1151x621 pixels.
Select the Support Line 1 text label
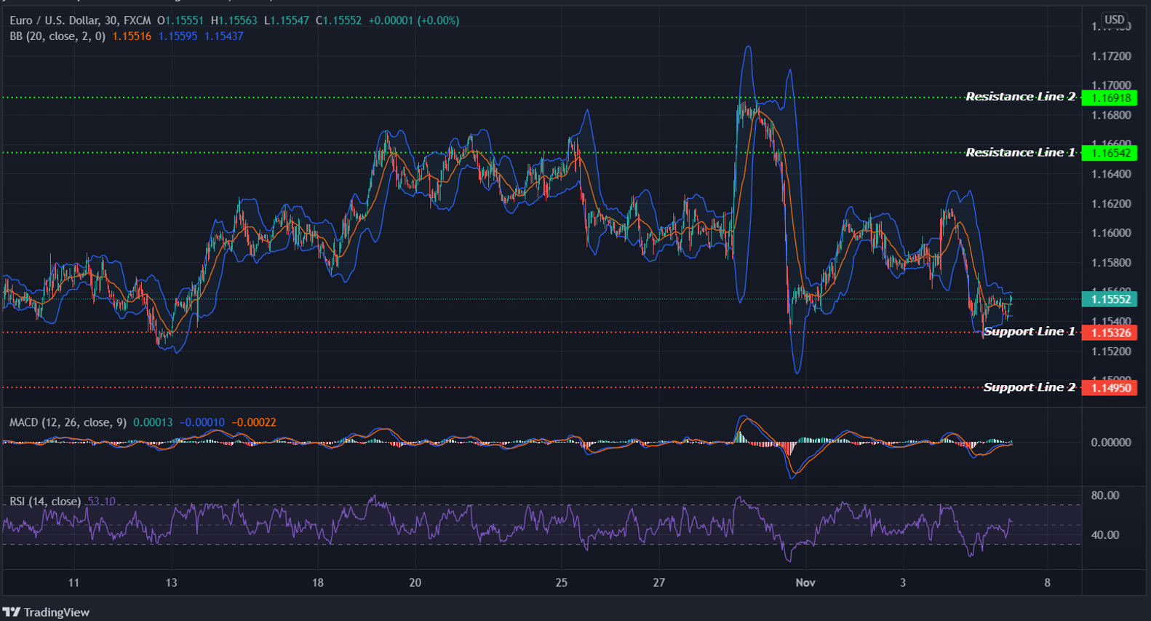[x=1029, y=331]
